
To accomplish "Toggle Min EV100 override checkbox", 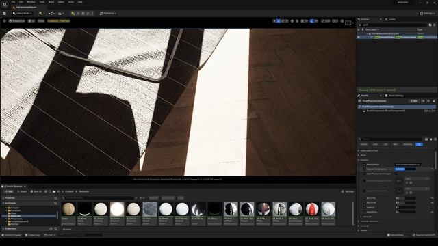I will pos(364,198).
